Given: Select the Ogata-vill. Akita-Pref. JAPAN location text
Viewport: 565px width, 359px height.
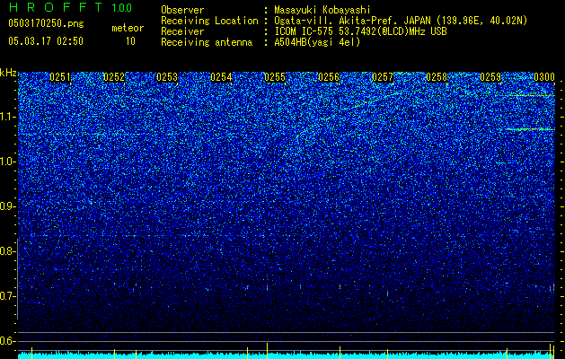Looking at the screenshot, I should 401,21.
